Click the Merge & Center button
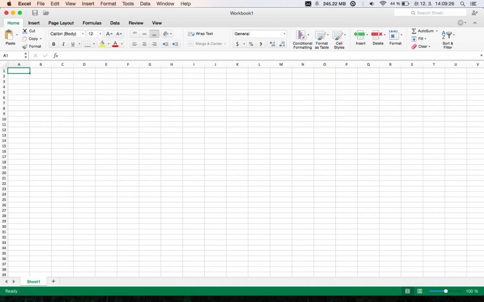The image size is (484, 302). [207, 44]
